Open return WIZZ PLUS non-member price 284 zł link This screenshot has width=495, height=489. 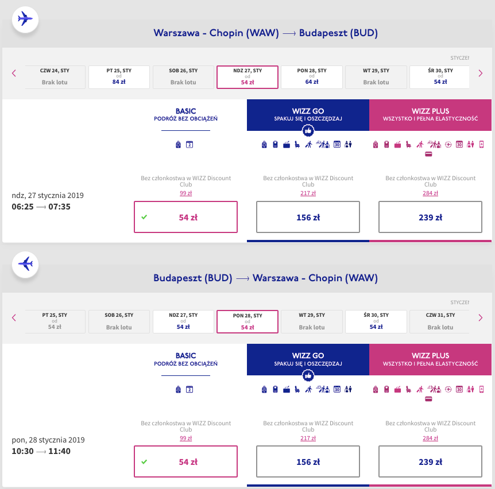pos(430,438)
